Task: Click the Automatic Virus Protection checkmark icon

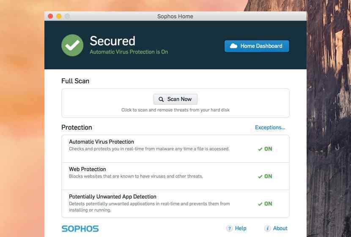Action: (260, 149)
